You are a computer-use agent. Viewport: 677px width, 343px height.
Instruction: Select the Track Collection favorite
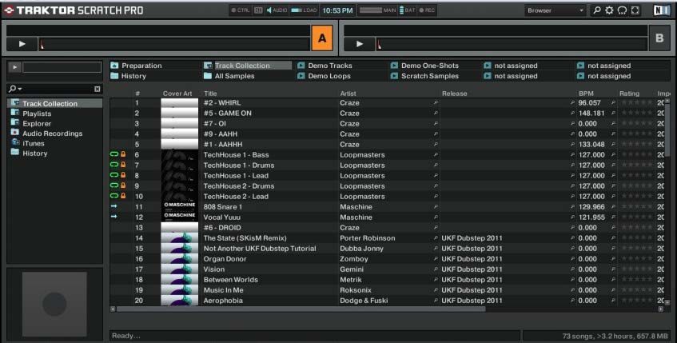point(248,66)
